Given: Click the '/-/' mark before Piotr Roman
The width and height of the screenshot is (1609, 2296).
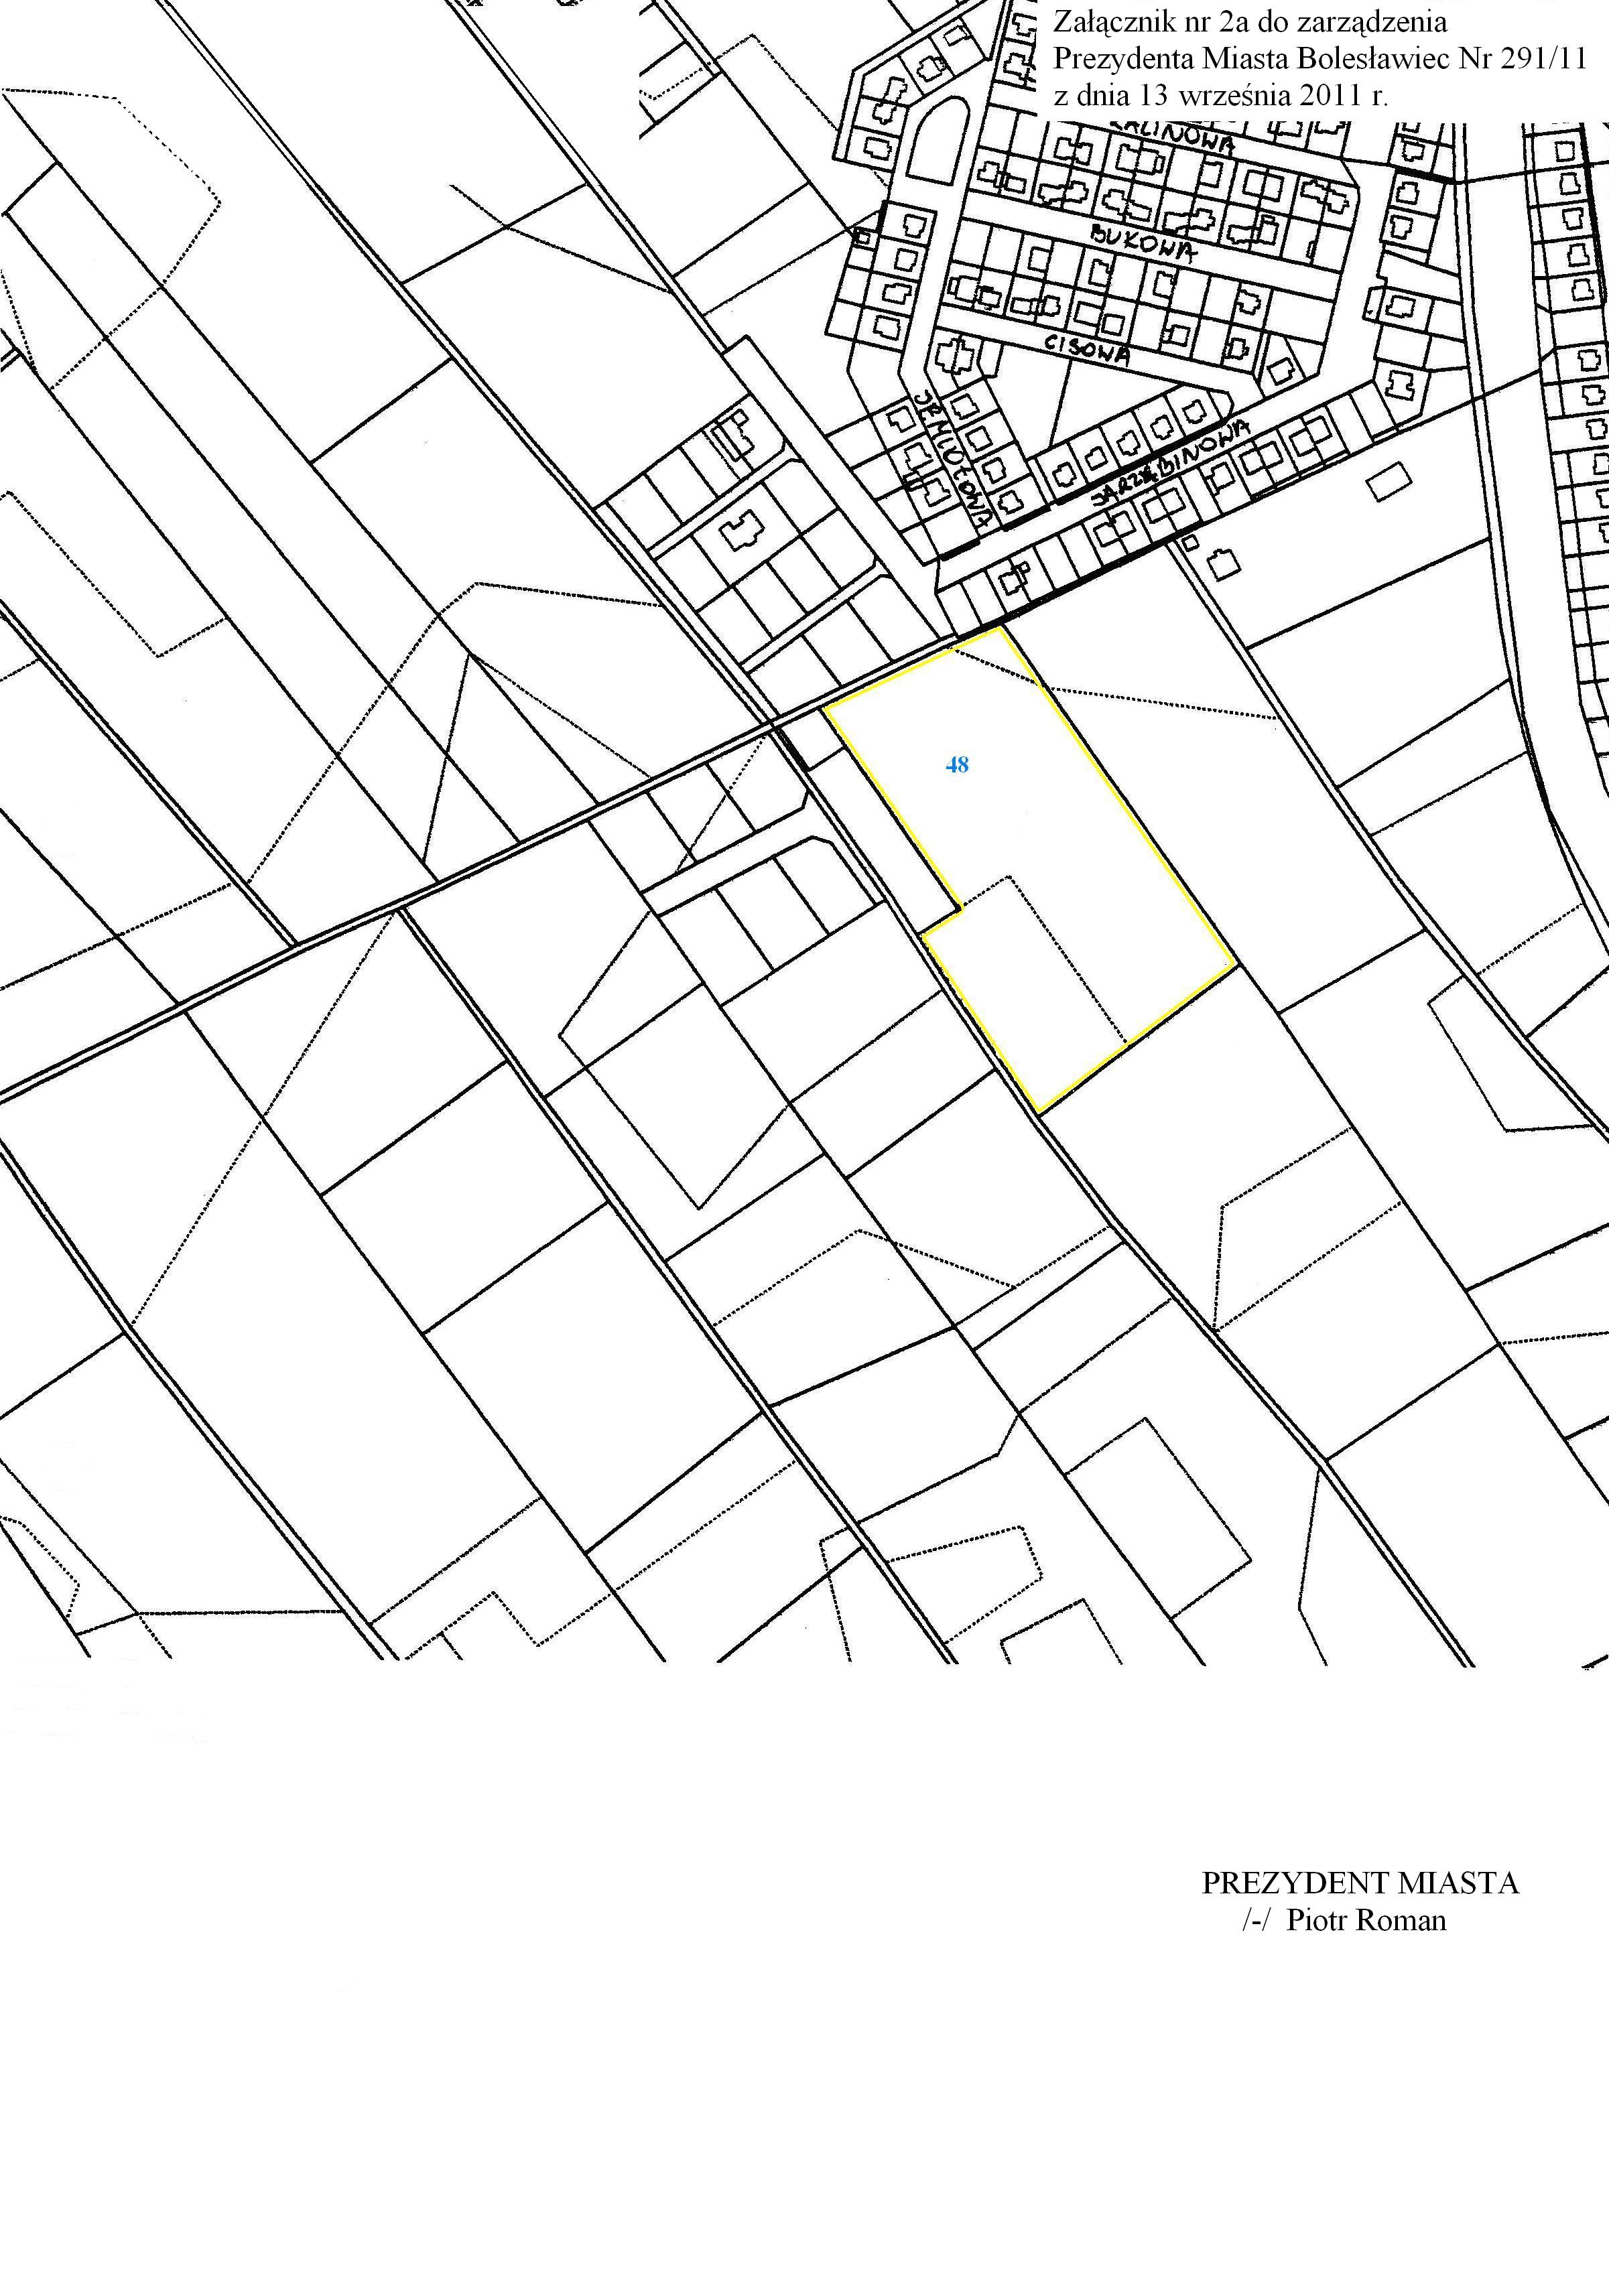Looking at the screenshot, I should (x=1257, y=1920).
